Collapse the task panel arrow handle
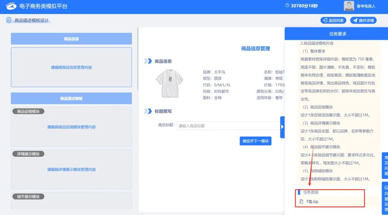 282,127
